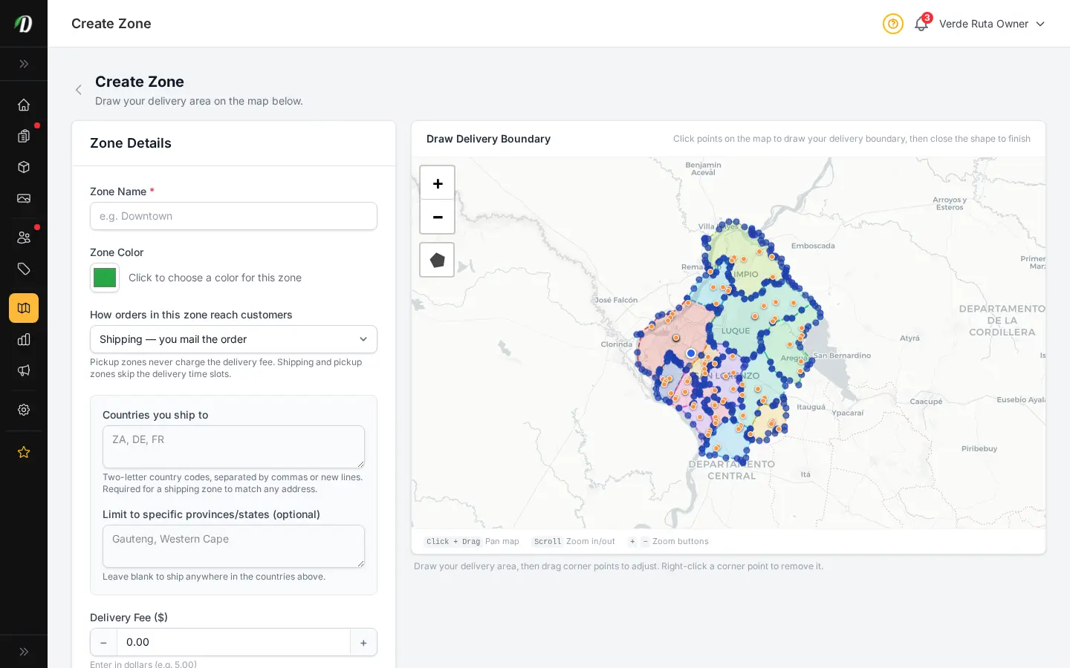Open the Products box icon
The height and width of the screenshot is (668, 1070).
point(24,167)
